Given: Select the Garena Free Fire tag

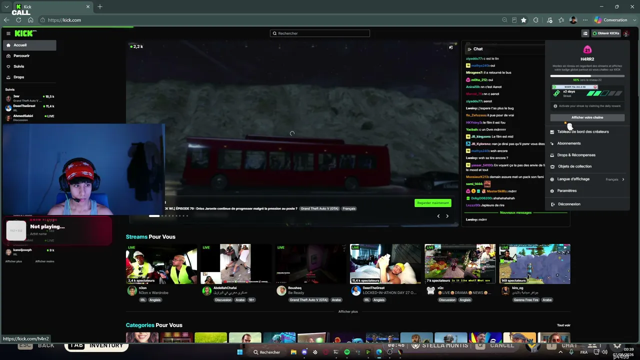Looking at the screenshot, I should pyautogui.click(x=526, y=300).
